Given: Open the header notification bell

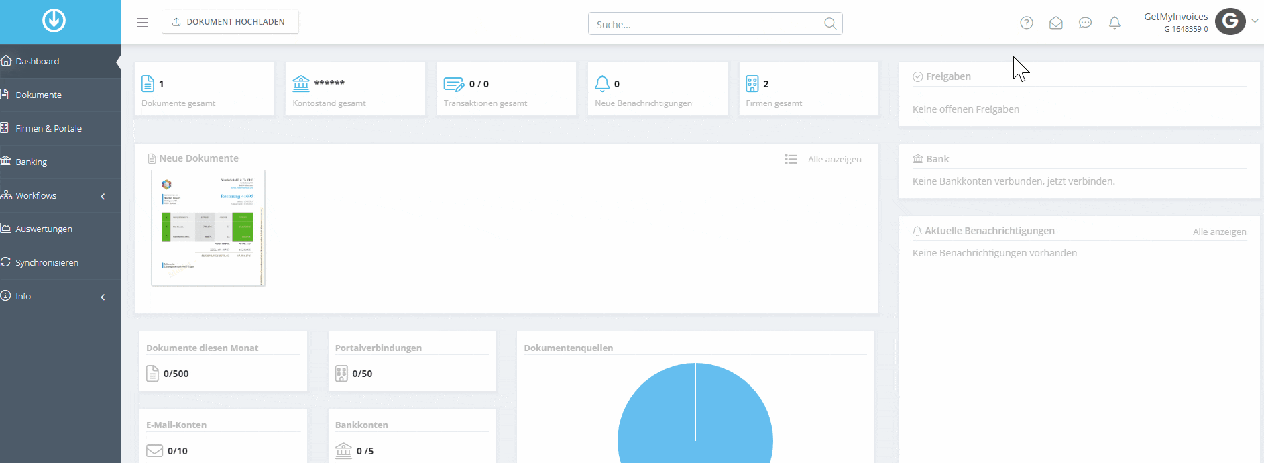Looking at the screenshot, I should (1114, 23).
